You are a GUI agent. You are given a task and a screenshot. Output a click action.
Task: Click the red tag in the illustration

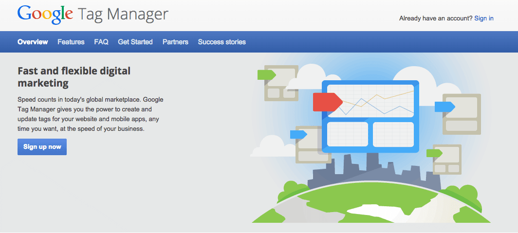(x=327, y=102)
